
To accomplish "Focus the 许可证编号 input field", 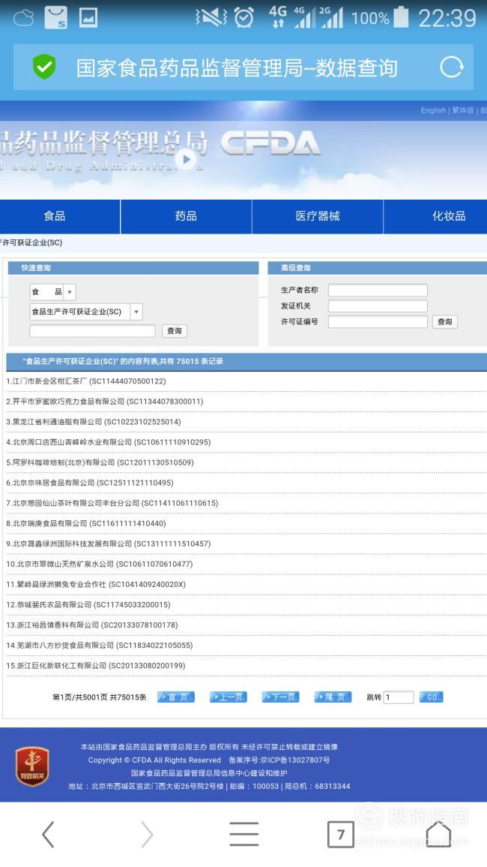I will coord(378,322).
